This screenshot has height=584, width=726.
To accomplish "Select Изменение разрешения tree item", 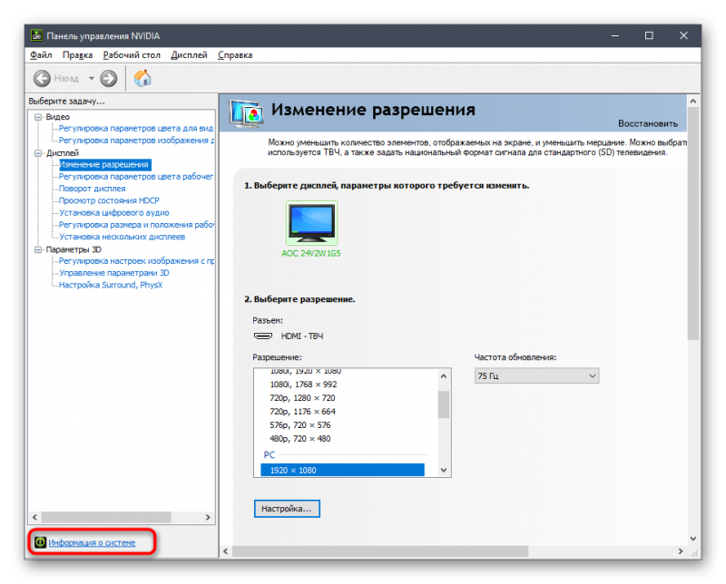I will pos(104,165).
